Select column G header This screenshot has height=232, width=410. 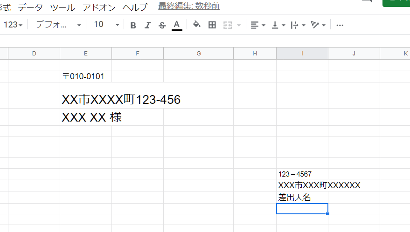point(198,54)
